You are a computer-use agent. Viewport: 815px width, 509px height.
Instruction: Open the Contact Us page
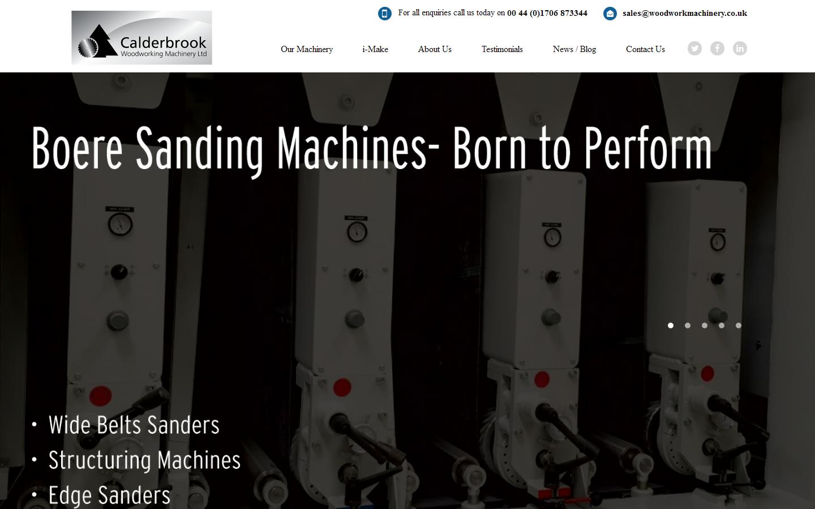(x=645, y=49)
